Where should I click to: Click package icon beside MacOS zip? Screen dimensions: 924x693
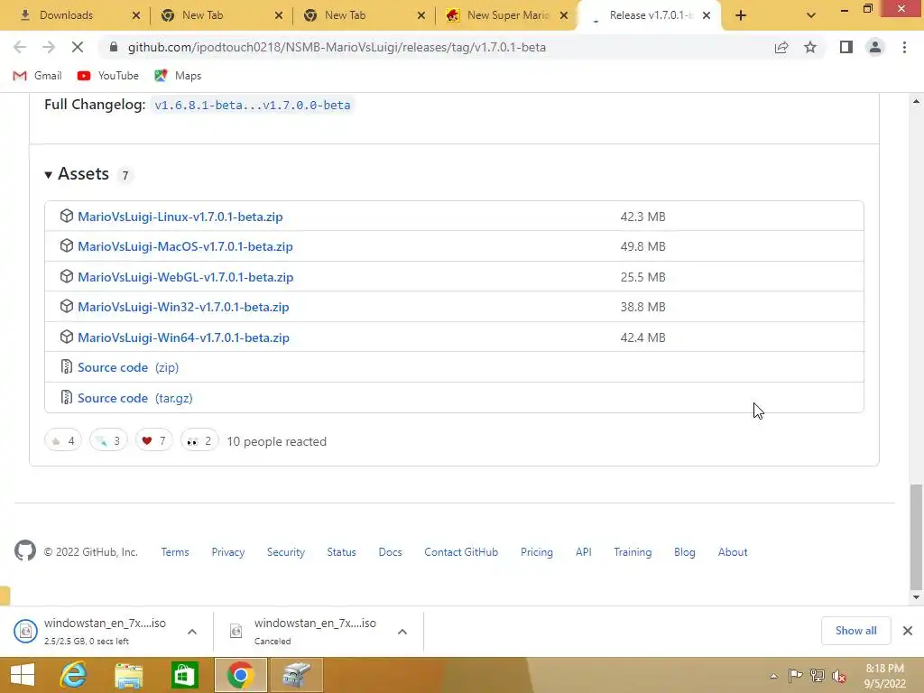[67, 245]
